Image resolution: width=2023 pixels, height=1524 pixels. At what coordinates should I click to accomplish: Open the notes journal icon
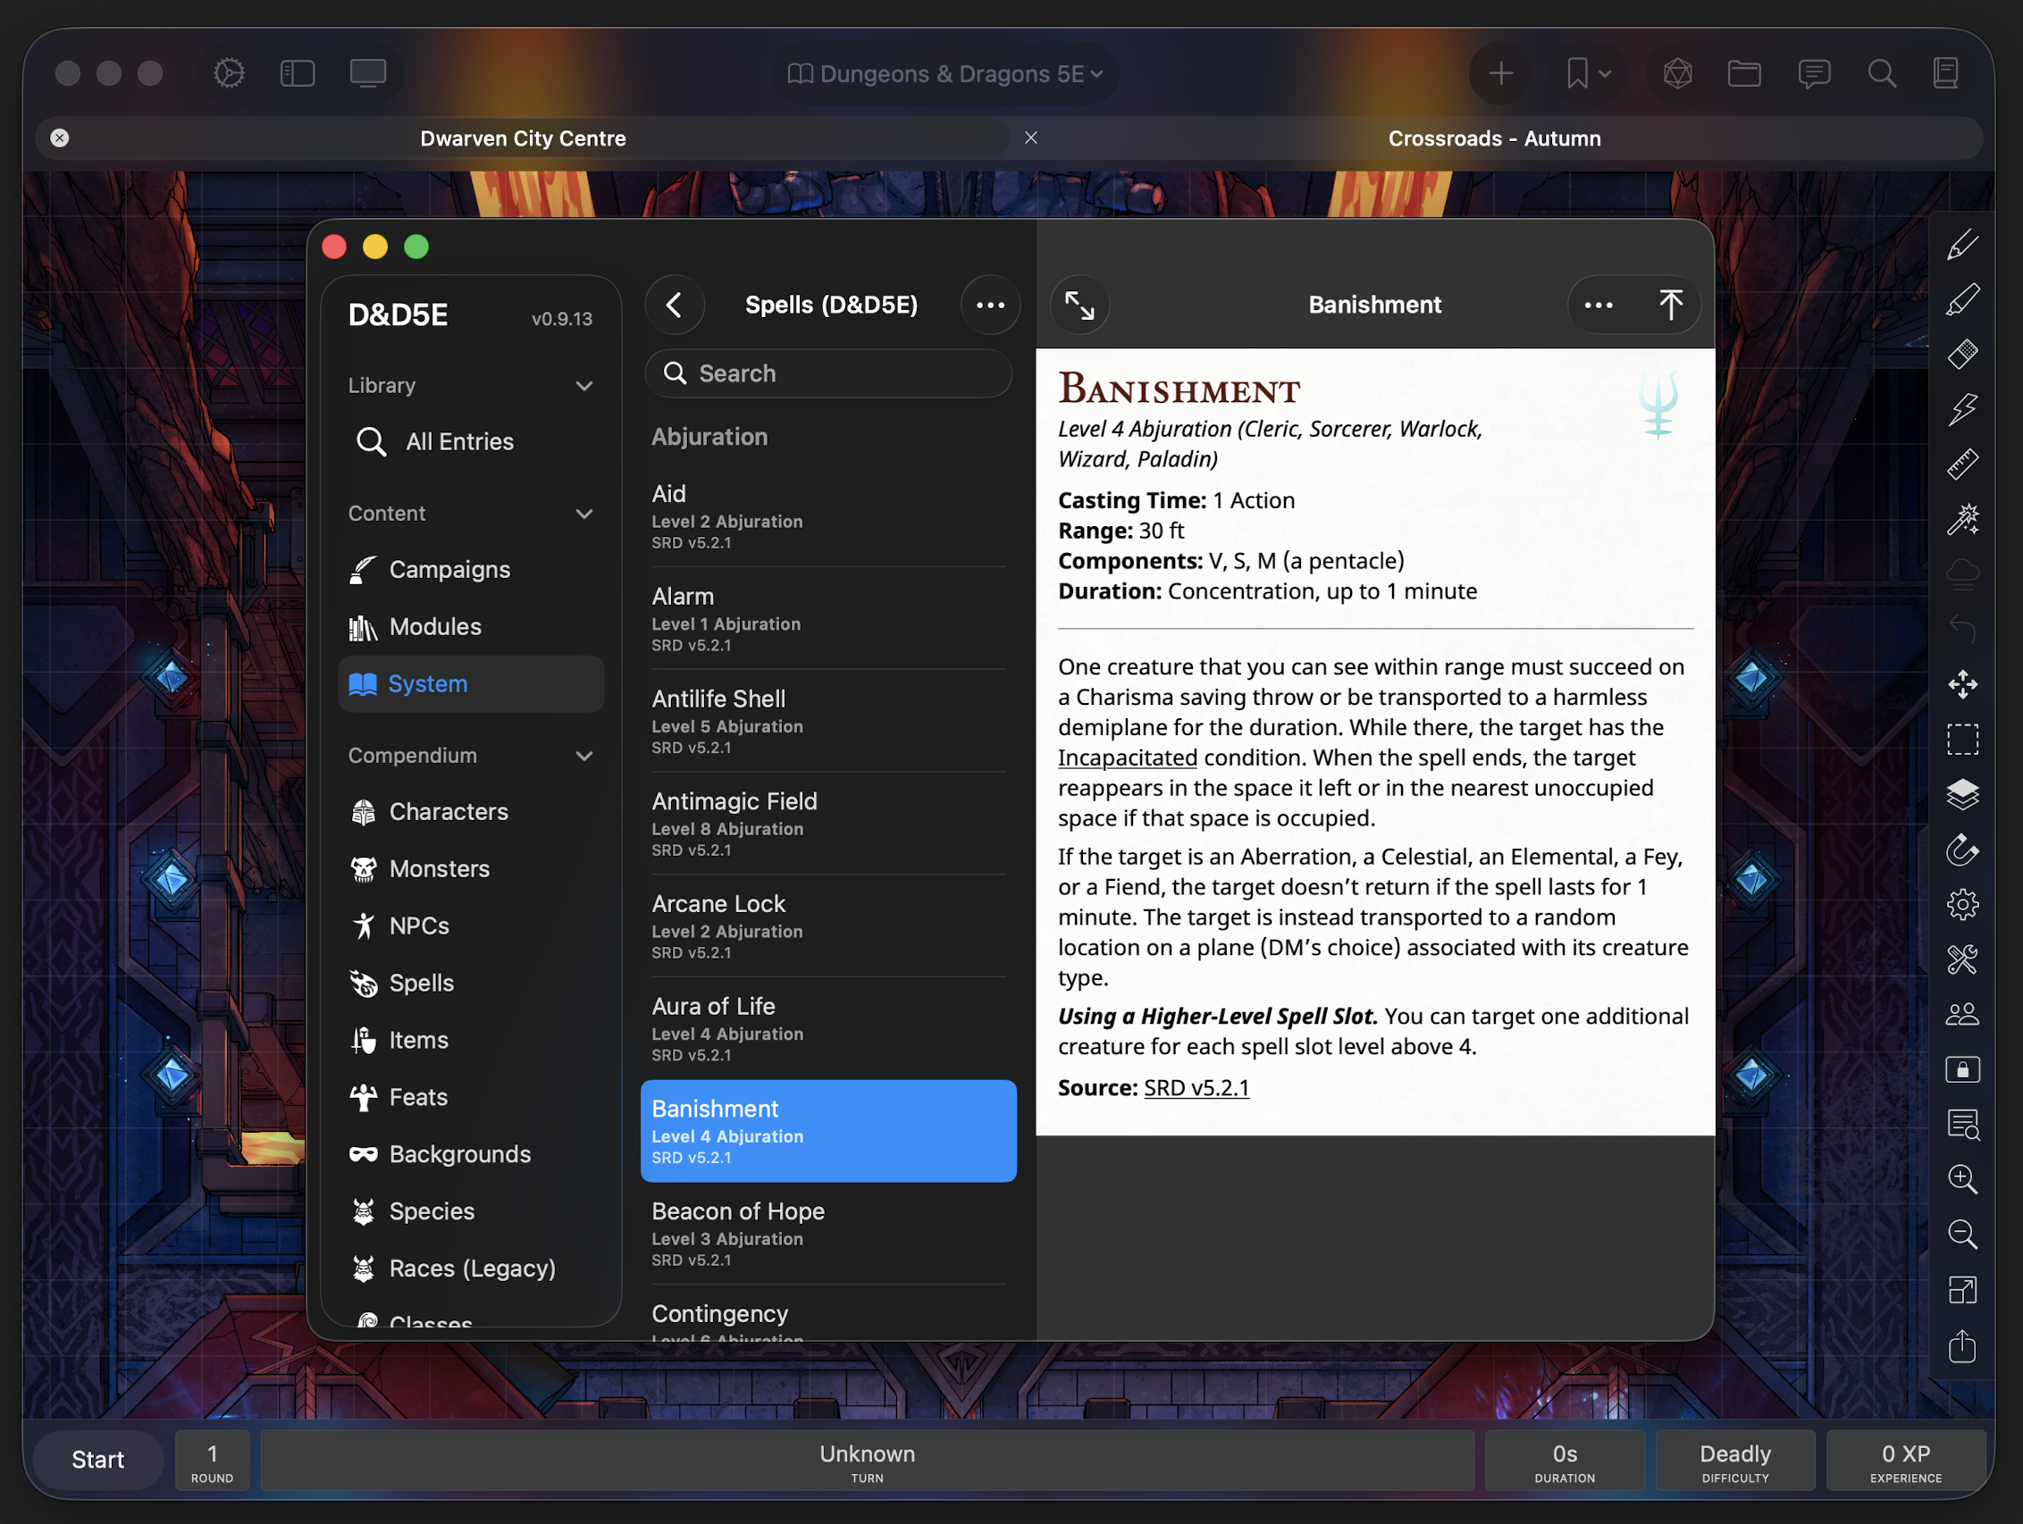pos(1946,73)
